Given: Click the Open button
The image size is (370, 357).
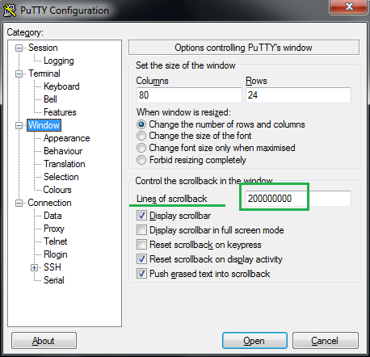Looking at the screenshot, I should [x=254, y=341].
